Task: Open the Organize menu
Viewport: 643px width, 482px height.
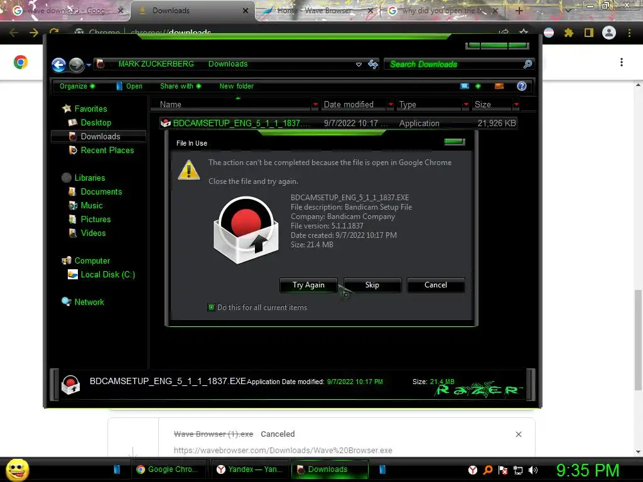Action: (77, 86)
